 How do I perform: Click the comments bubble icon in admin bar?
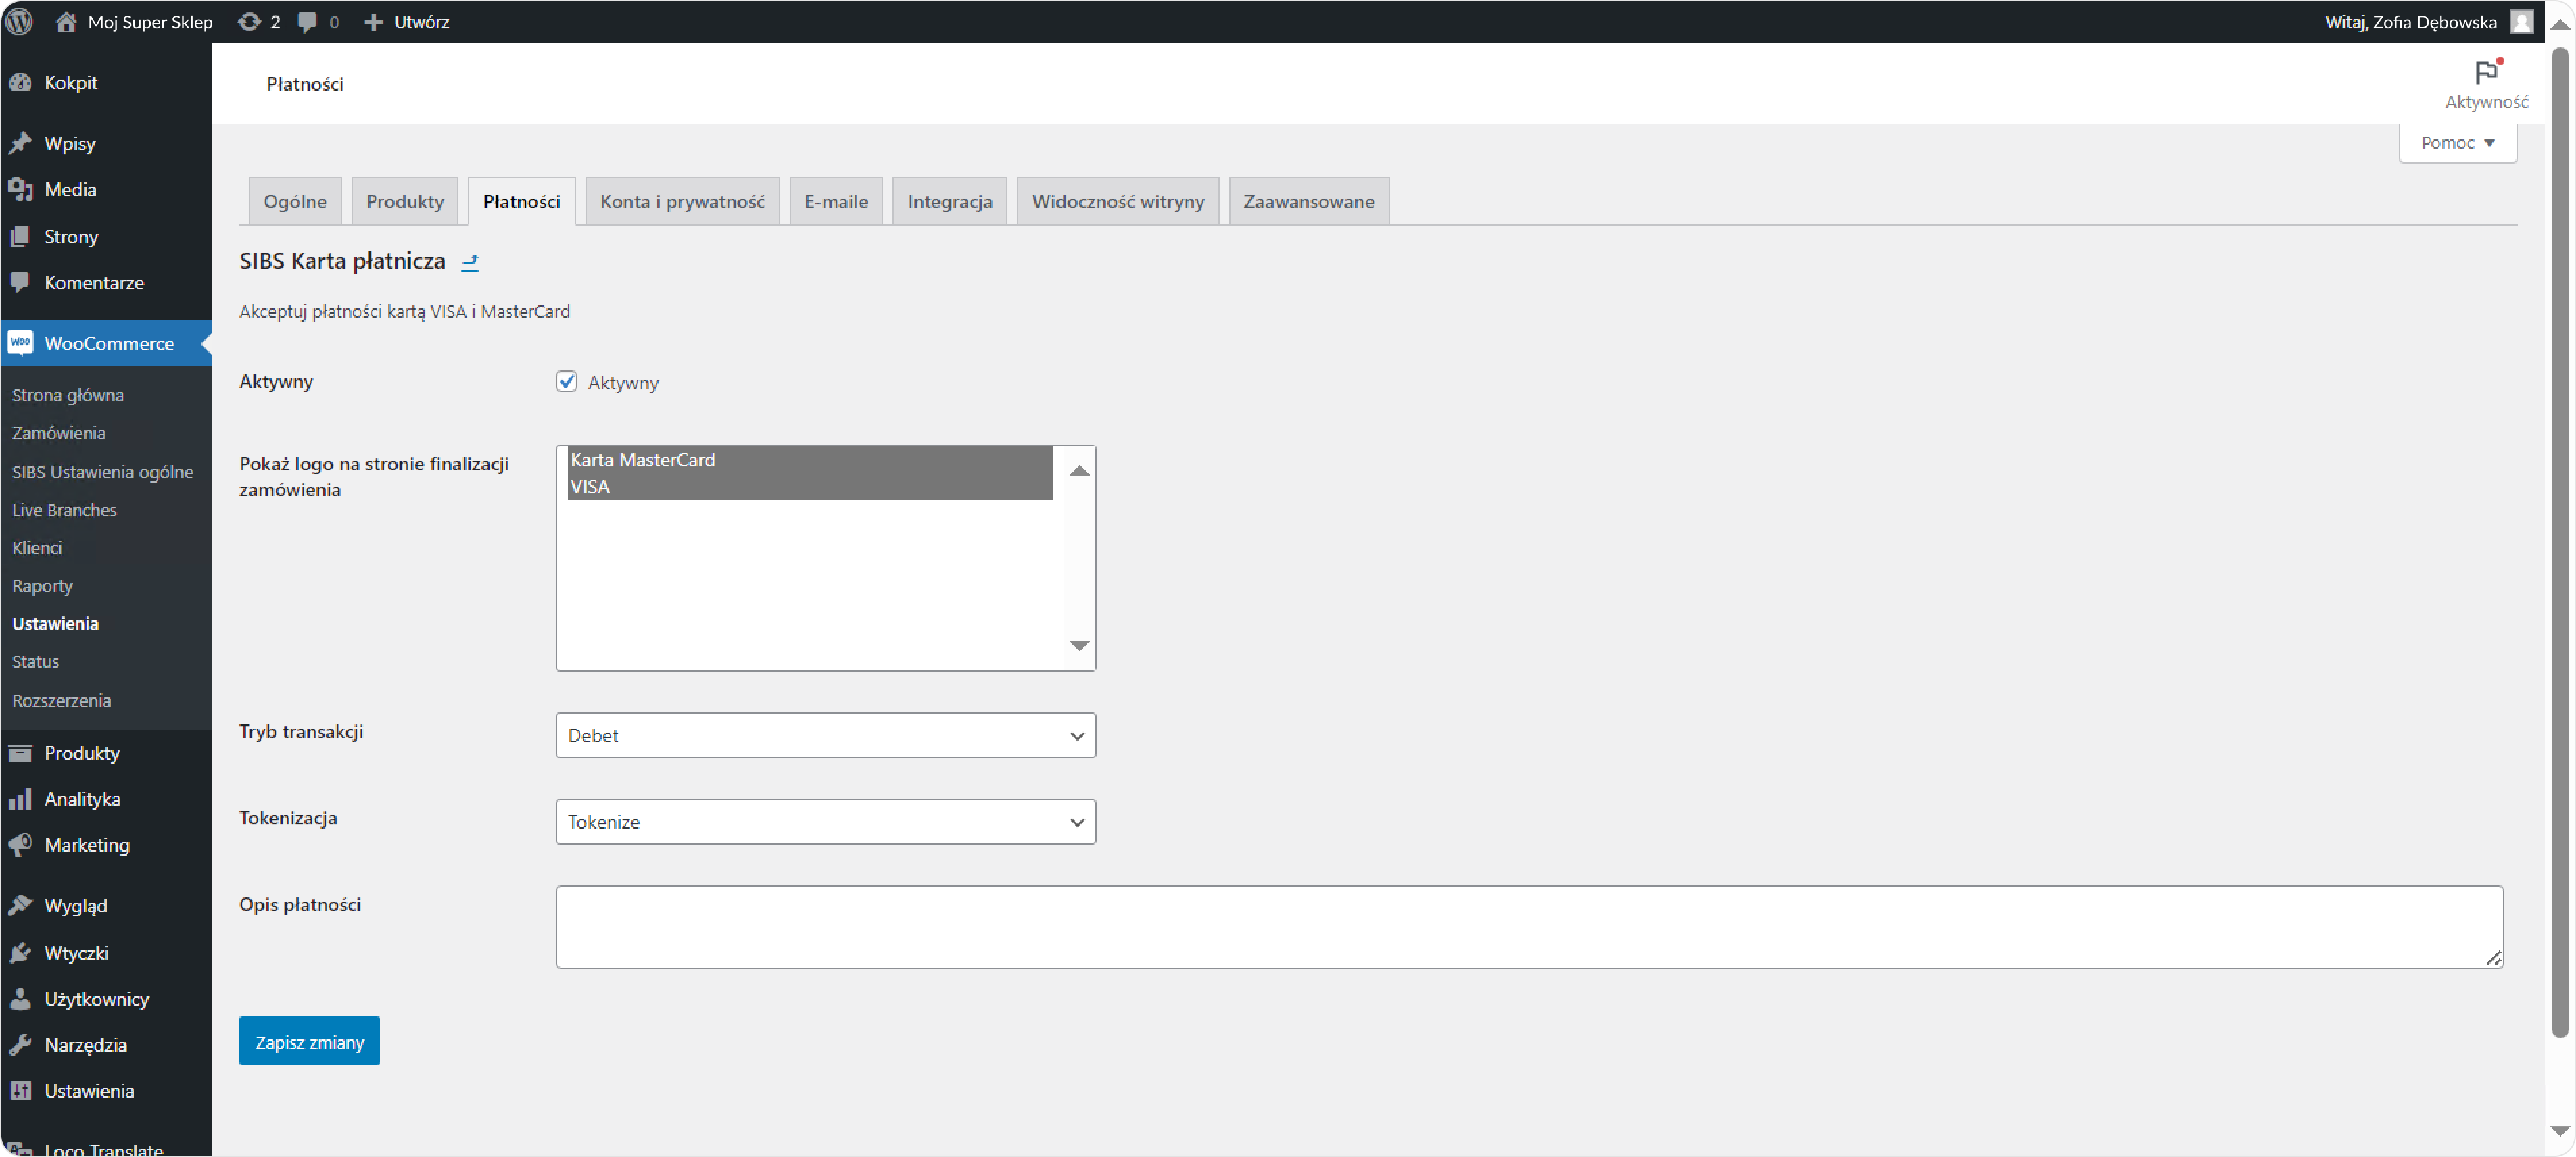click(307, 21)
